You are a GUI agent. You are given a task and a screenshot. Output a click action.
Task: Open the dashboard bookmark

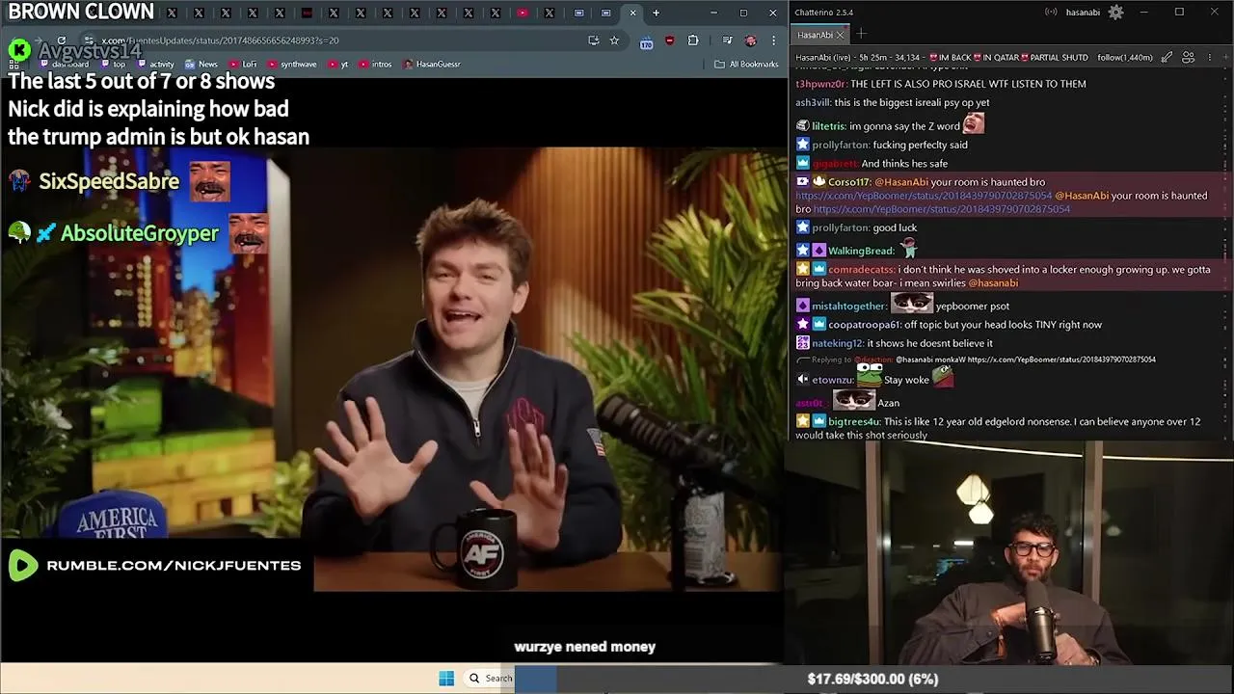coord(64,65)
